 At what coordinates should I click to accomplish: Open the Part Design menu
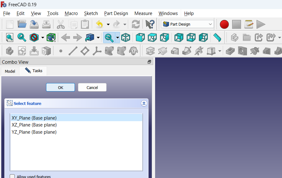[x=116, y=13]
